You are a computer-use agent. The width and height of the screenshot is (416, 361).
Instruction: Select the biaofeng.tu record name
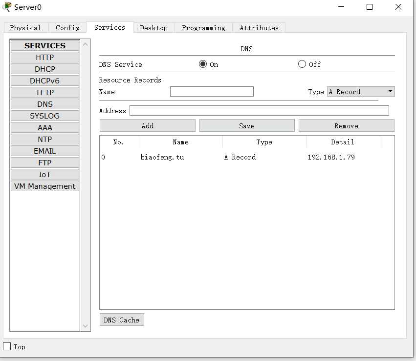162,157
